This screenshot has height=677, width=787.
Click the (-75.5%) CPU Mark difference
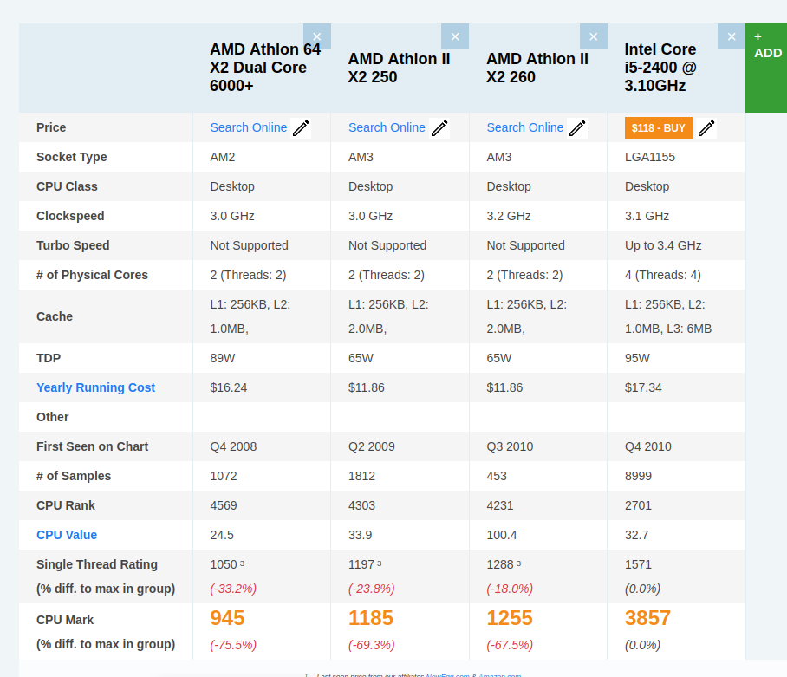coord(233,645)
